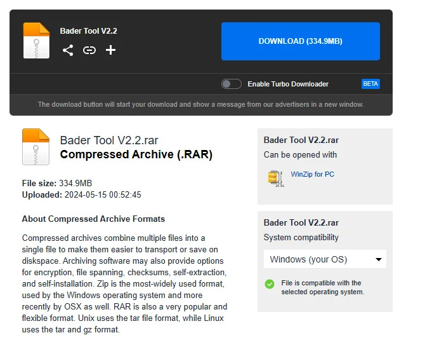Screen dimensions: 432x347
Task: Click the zip file icon in the dark header
Action: tap(36, 41)
